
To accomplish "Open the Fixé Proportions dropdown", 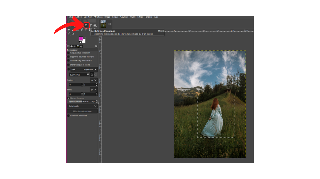I will click(84, 69).
